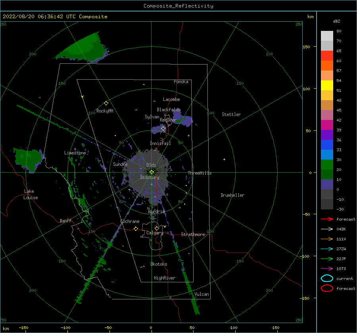Click the Airdrie label
The image size is (357, 333).
click(x=156, y=211)
